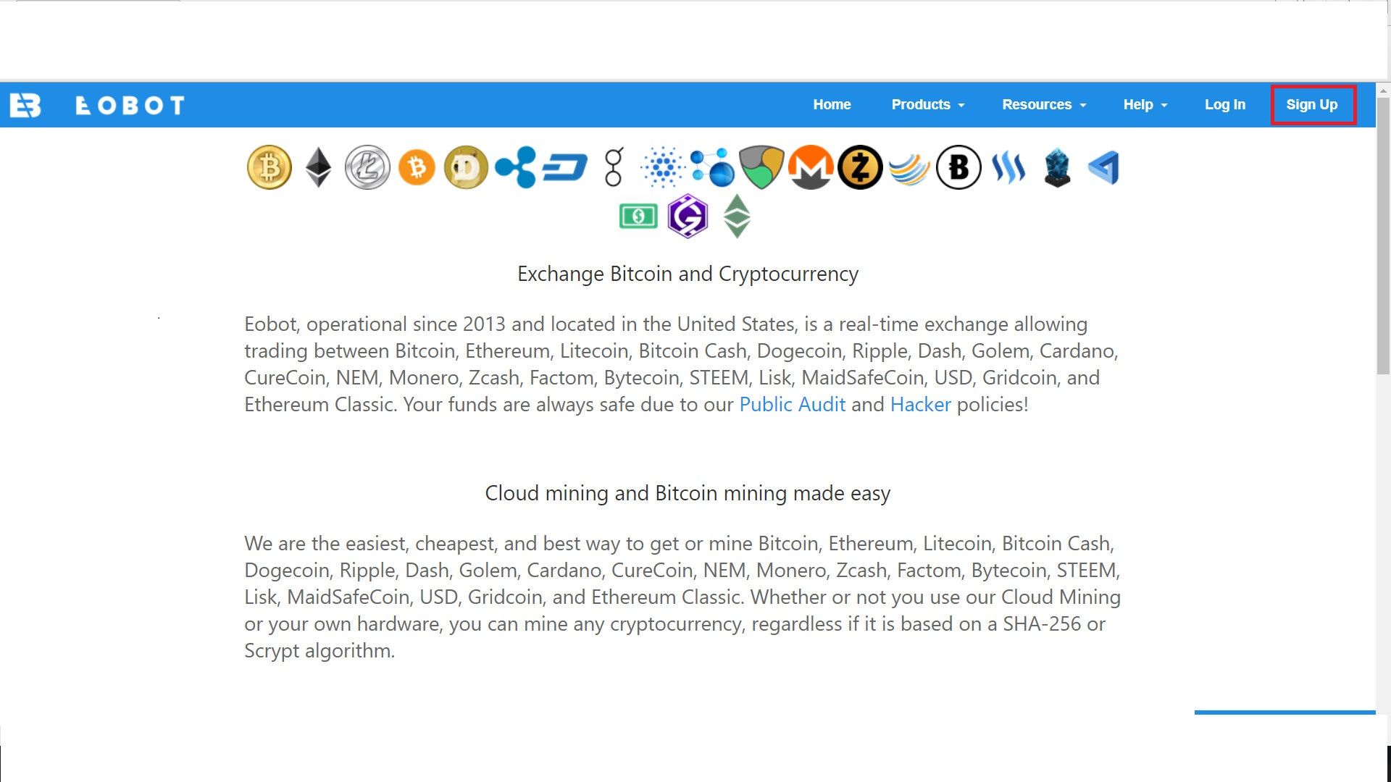The width and height of the screenshot is (1391, 782).
Task: Select the NEM shield icon
Action: pyautogui.click(x=761, y=167)
